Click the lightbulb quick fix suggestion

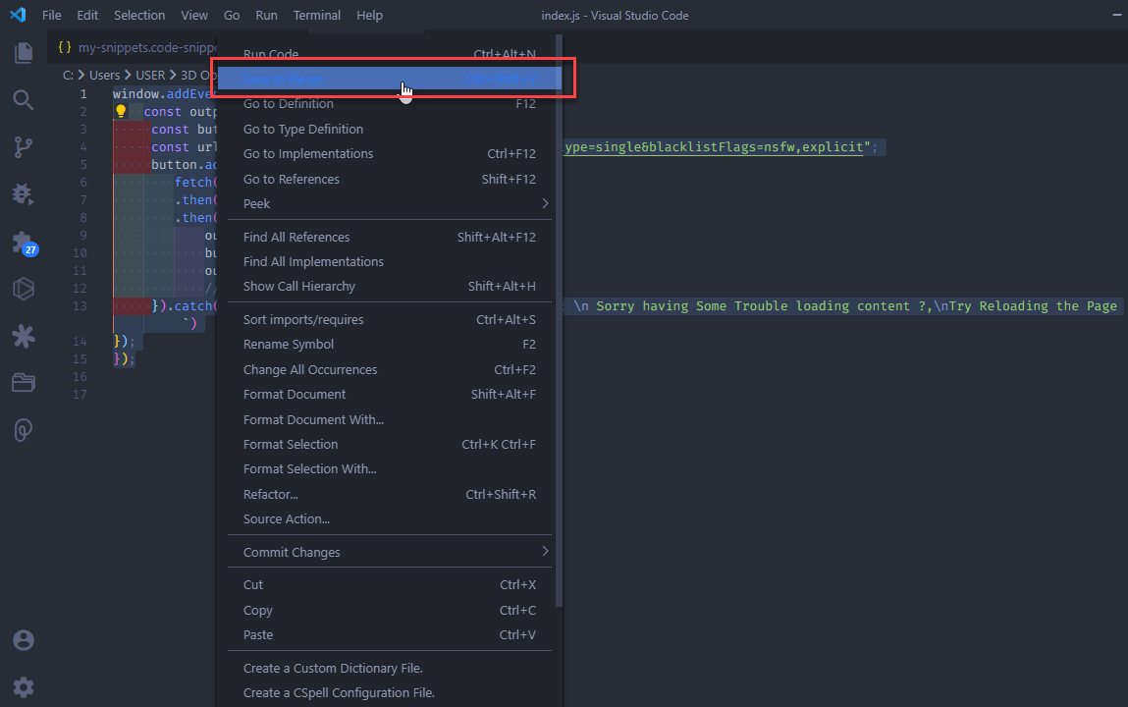pyautogui.click(x=120, y=110)
